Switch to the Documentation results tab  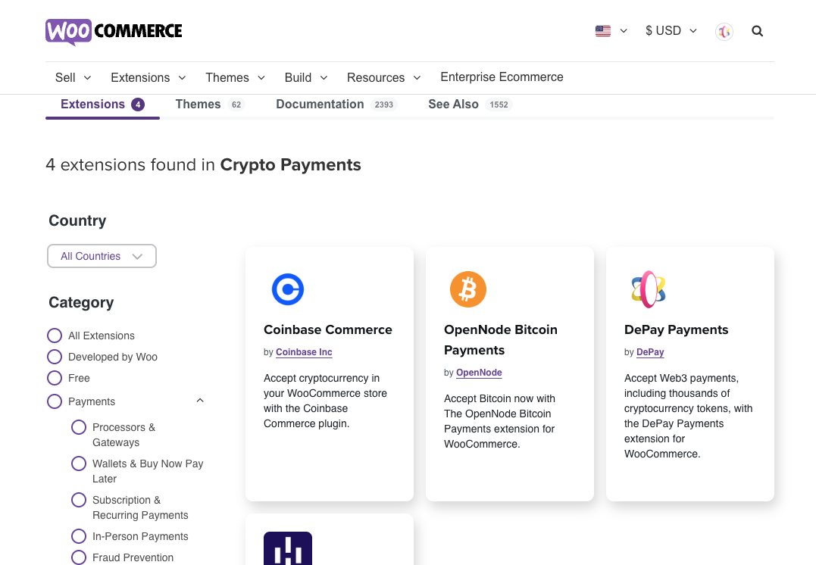click(x=336, y=105)
